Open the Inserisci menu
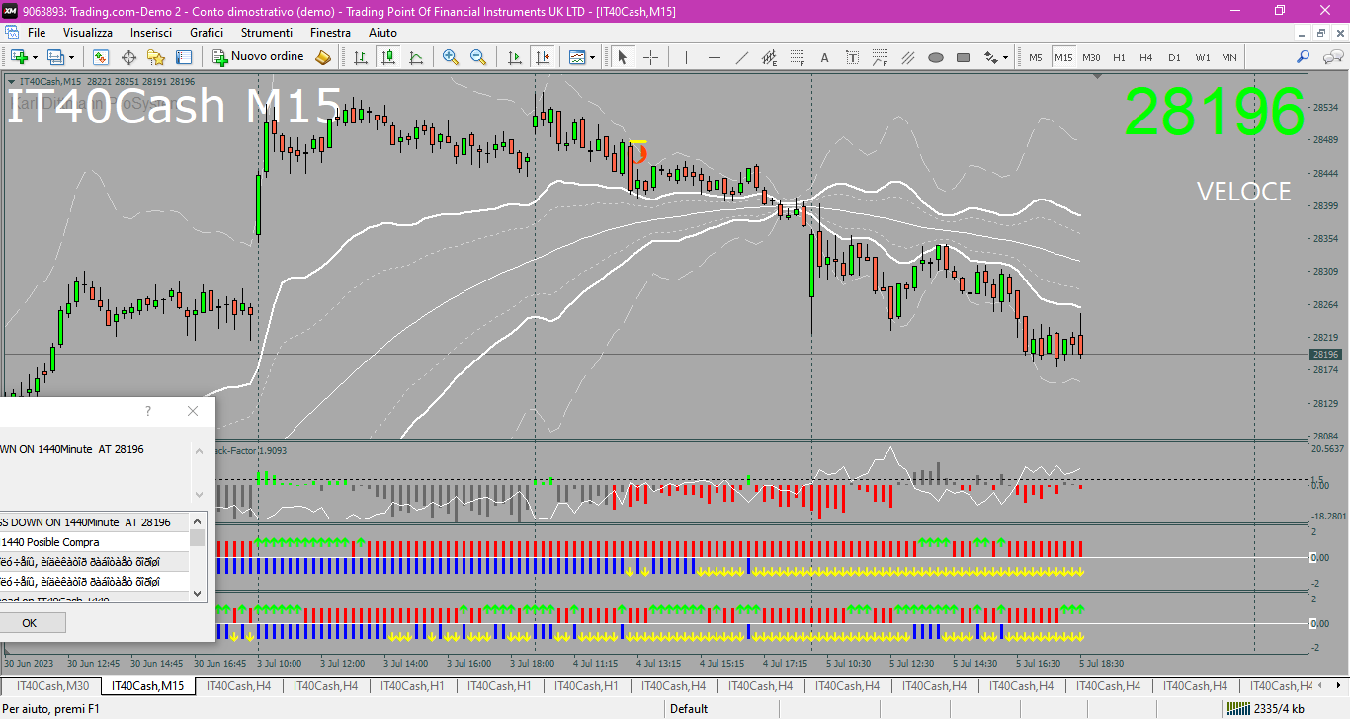 [151, 33]
